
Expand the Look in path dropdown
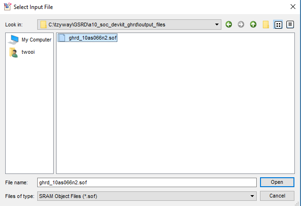coord(217,25)
